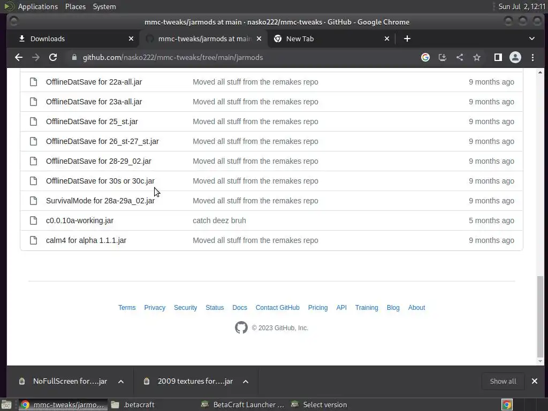Expand the tab search chevron
The width and height of the screenshot is (548, 411).
pos(531,39)
